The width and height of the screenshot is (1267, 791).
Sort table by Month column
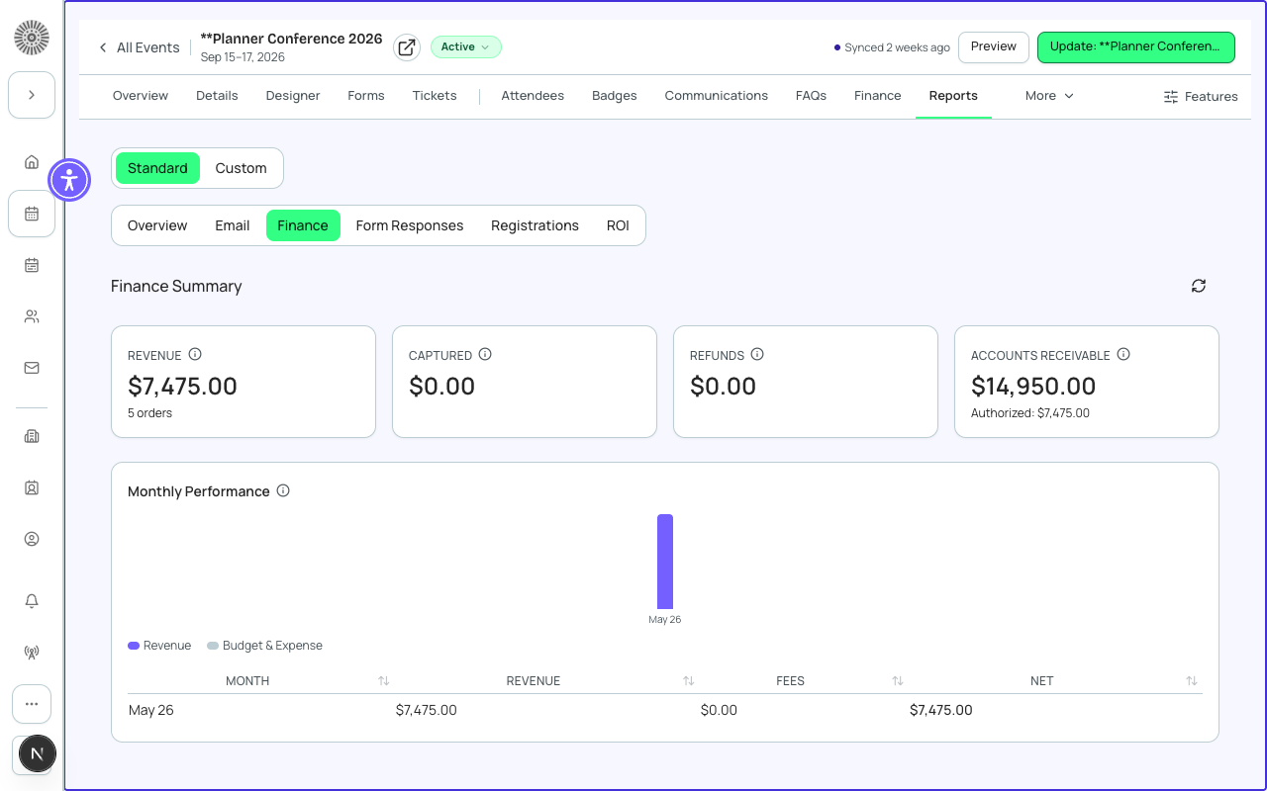tap(384, 681)
